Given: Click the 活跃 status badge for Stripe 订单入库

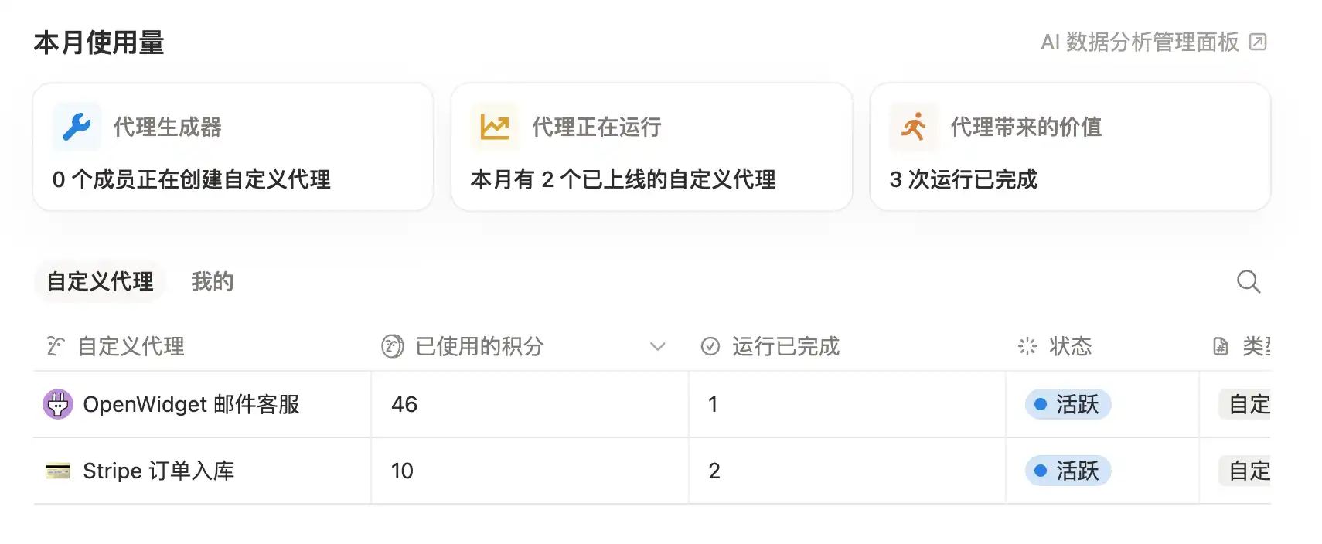Looking at the screenshot, I should pos(1068,471).
